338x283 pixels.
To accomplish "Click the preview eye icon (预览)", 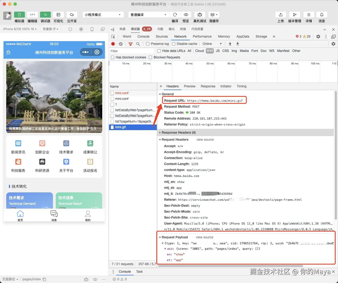I will click(186, 15).
